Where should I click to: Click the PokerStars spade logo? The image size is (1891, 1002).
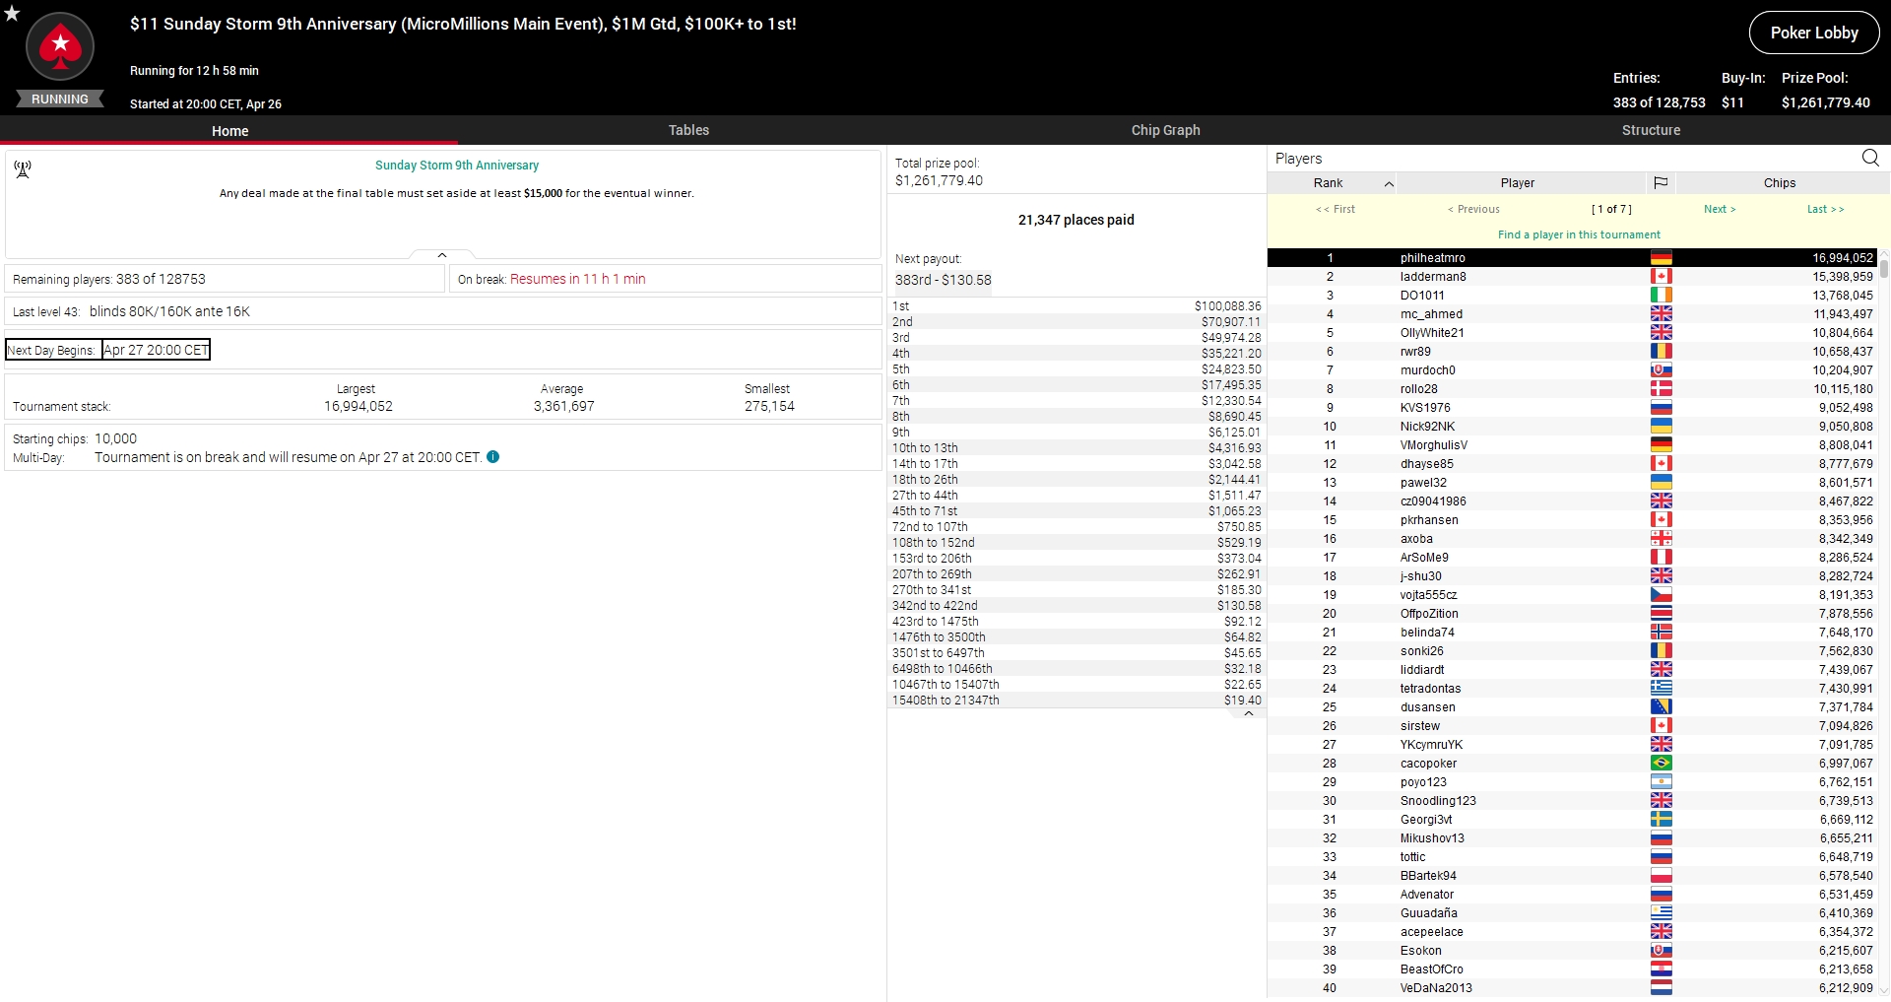[x=60, y=45]
